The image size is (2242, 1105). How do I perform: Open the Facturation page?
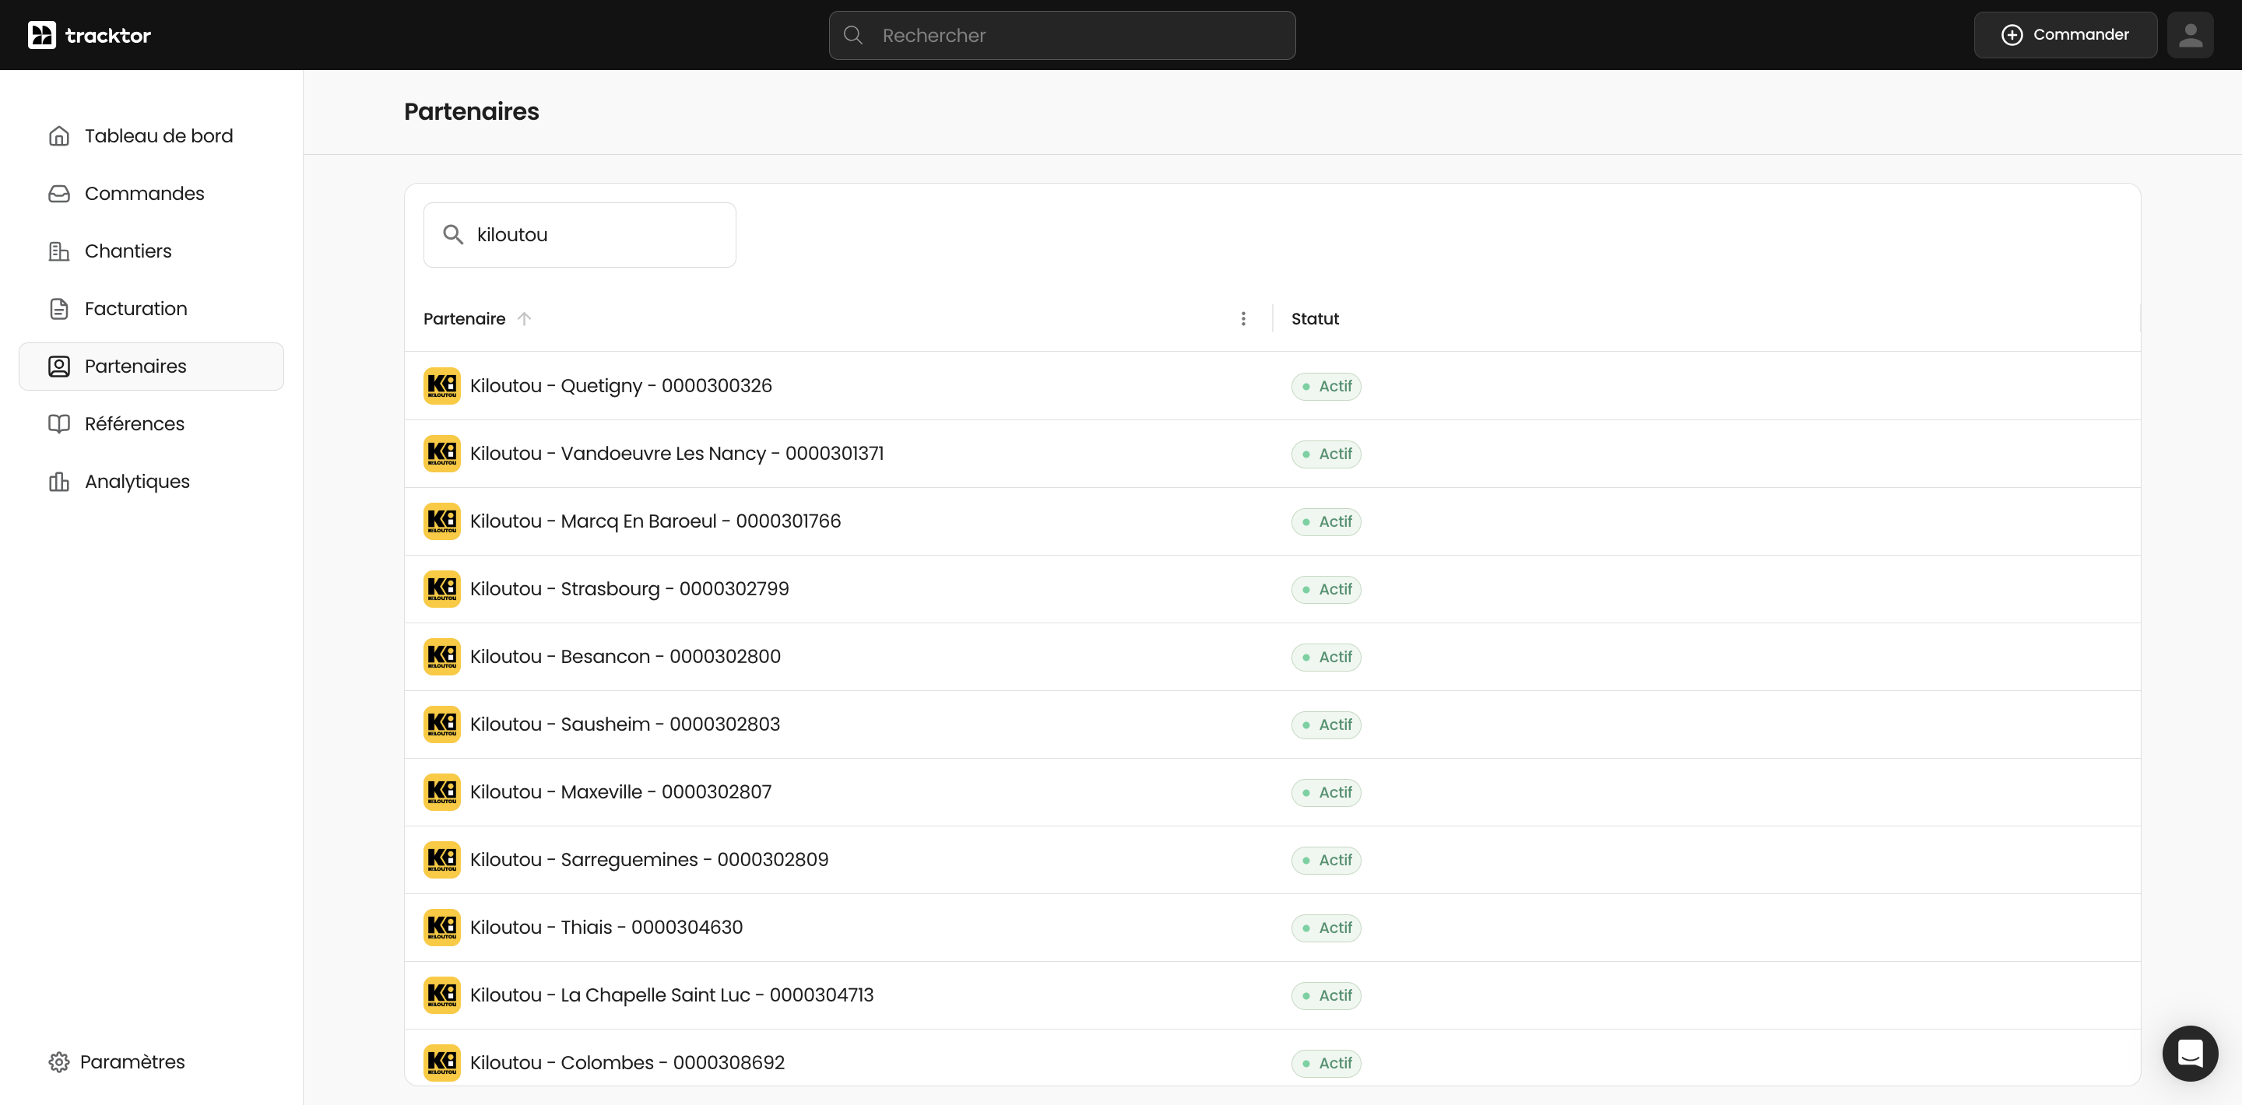click(x=152, y=308)
